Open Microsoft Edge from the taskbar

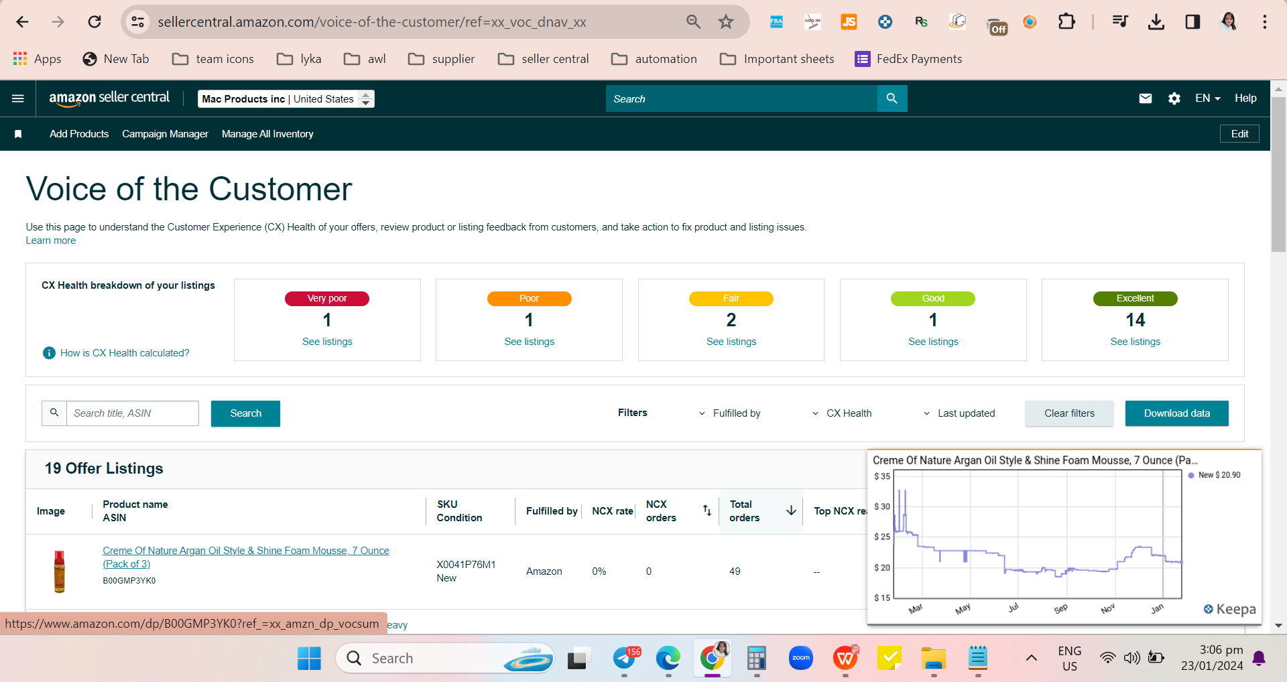pyautogui.click(x=668, y=659)
